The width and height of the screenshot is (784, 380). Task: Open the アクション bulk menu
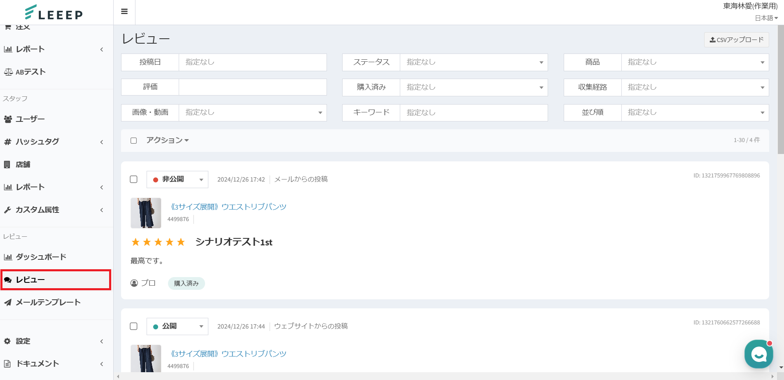(168, 140)
